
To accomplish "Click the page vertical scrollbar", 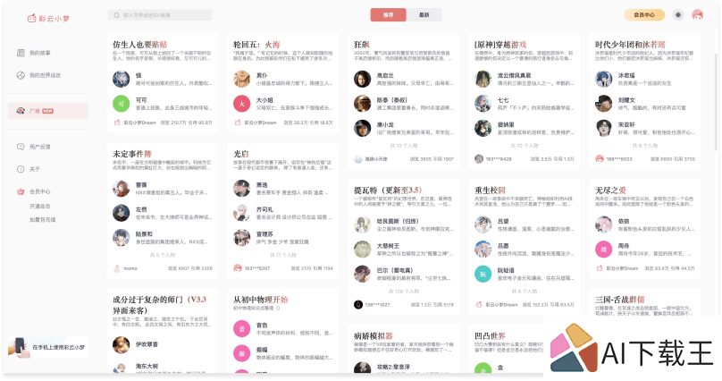I will (x=716, y=101).
